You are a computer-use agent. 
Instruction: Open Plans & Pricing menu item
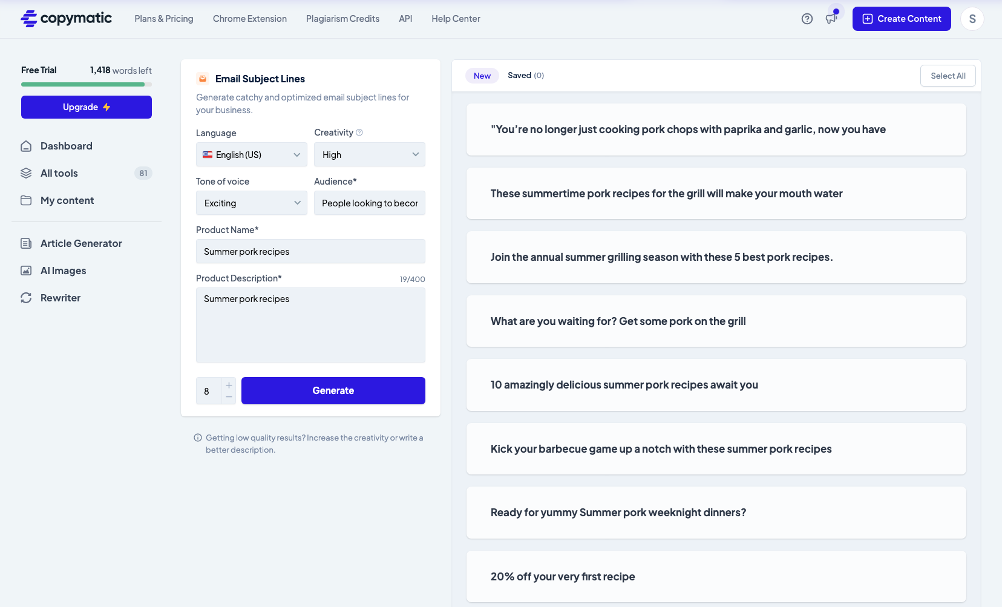coord(164,19)
